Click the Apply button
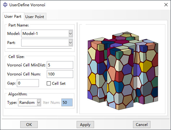 click(85, 124)
